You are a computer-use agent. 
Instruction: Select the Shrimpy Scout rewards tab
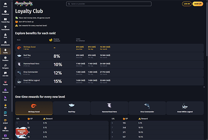34,108
